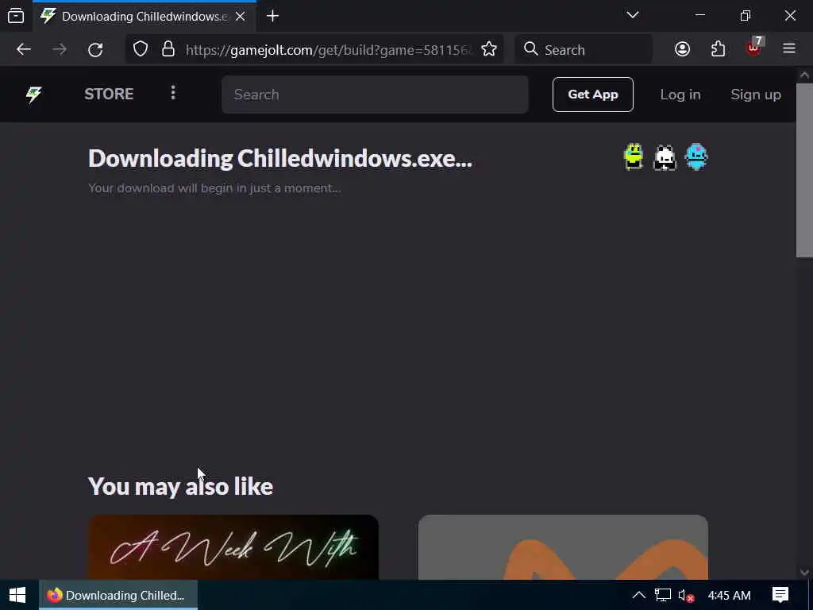This screenshot has height=610, width=813.
Task: Show hidden system tray icons
Action: [x=639, y=595]
